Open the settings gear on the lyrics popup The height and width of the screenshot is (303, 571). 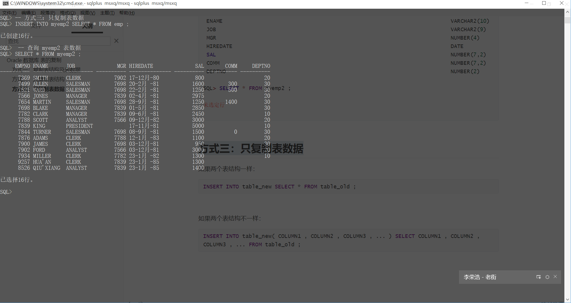click(547, 277)
